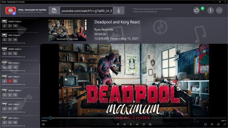
Task: Open the three-dots more options menu
Action: 219,10
